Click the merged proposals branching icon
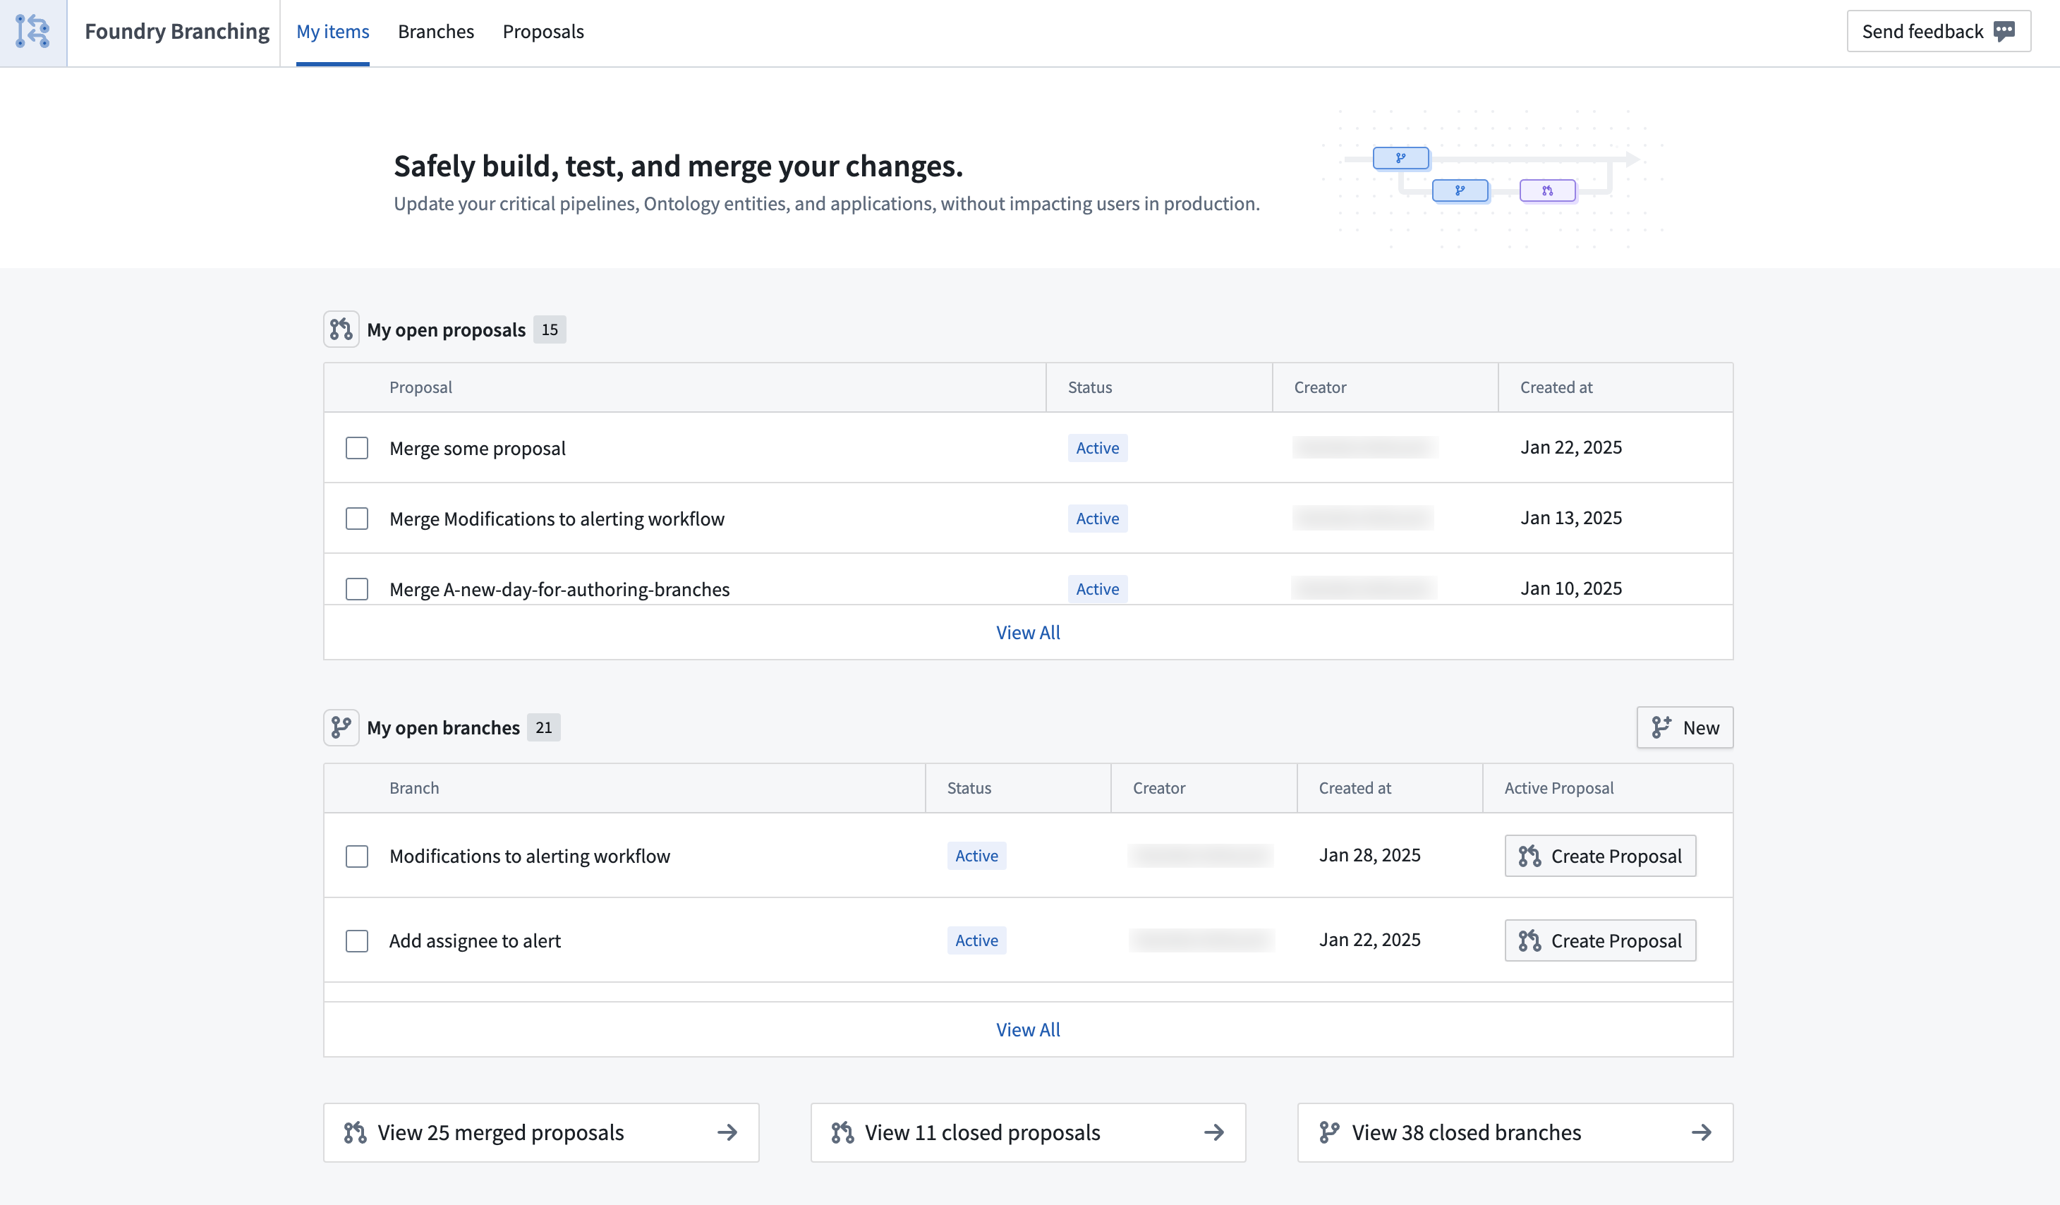Viewport: 2060px width, 1205px height. [356, 1132]
